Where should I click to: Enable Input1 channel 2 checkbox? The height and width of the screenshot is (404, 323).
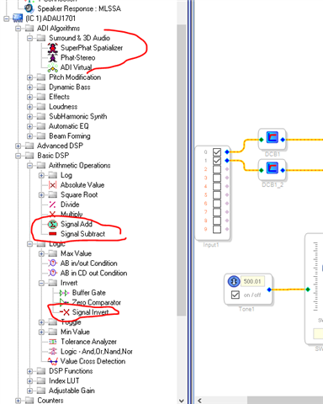click(217, 169)
